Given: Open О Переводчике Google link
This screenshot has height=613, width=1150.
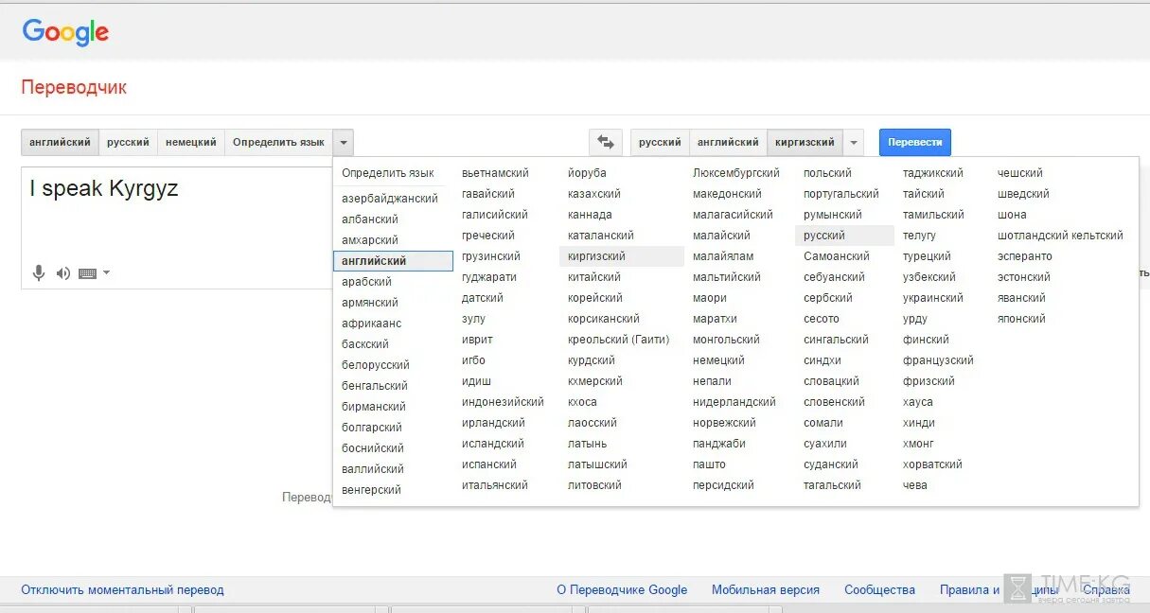Looking at the screenshot, I should pyautogui.click(x=622, y=590).
